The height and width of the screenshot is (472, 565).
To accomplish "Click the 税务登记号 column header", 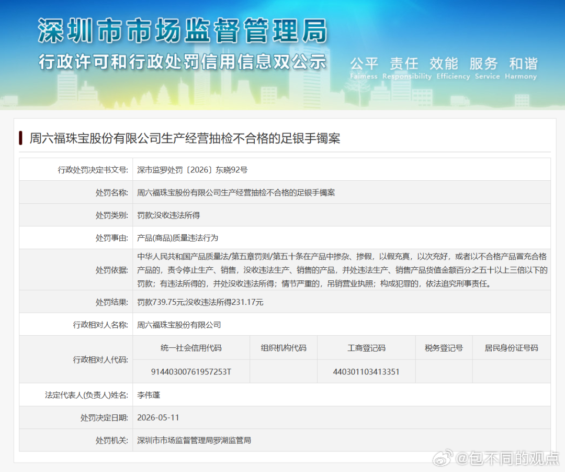I will coord(444,348).
